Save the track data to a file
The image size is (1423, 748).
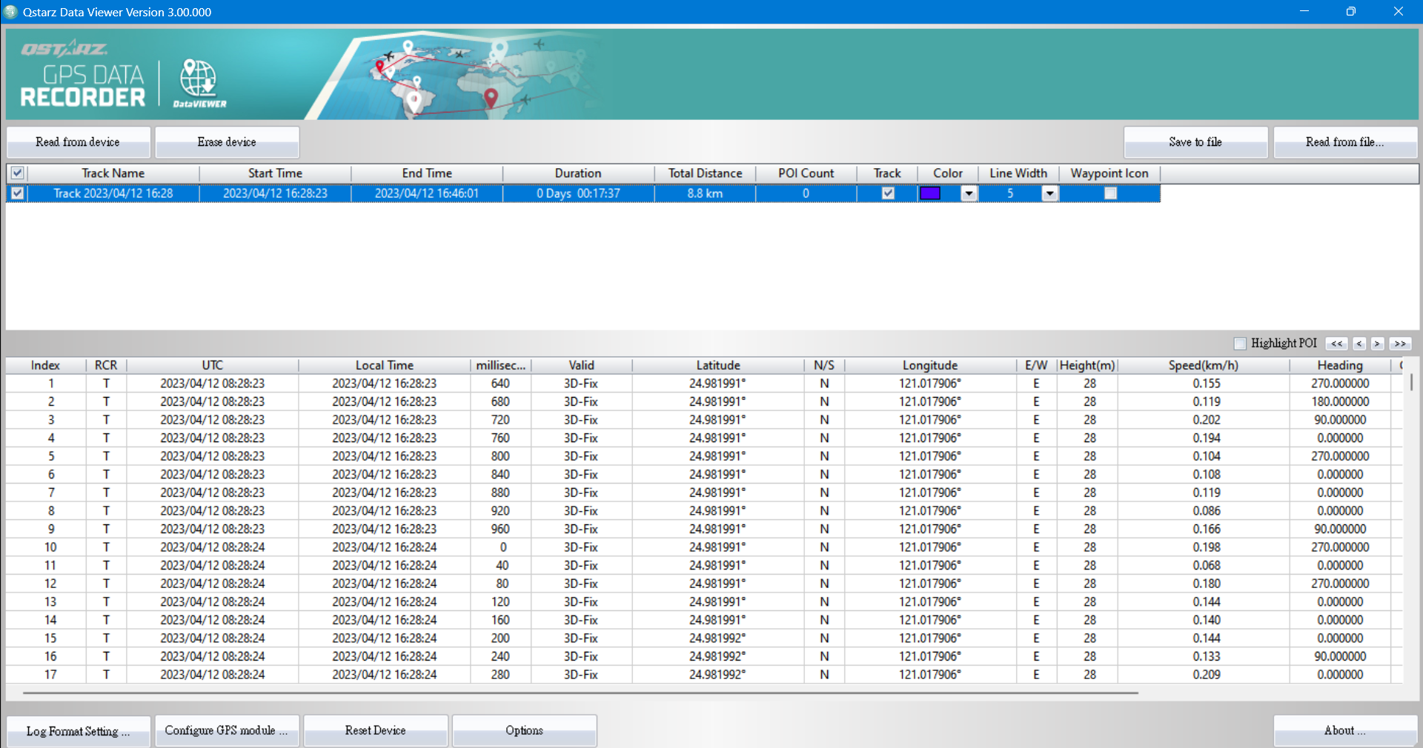(x=1195, y=141)
